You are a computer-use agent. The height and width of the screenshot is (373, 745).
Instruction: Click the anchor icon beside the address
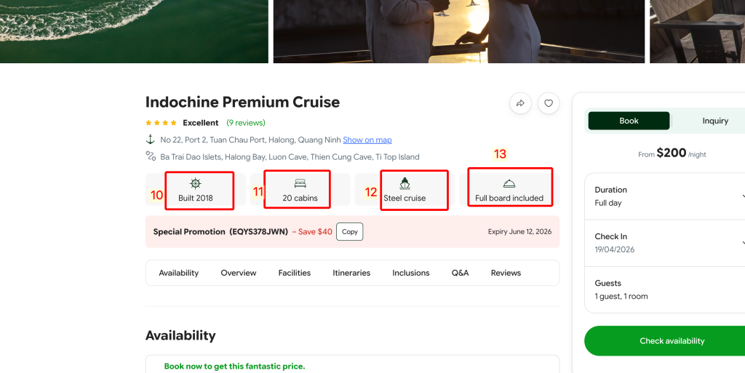click(151, 140)
